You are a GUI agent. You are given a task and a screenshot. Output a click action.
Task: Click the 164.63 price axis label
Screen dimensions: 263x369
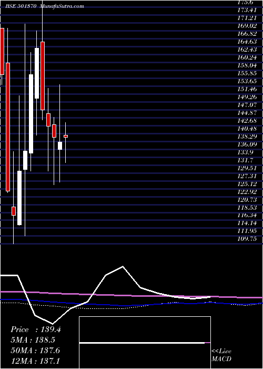click(248, 42)
